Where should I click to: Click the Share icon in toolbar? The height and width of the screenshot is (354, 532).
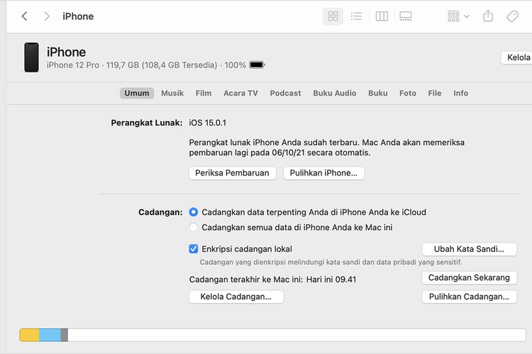point(488,16)
